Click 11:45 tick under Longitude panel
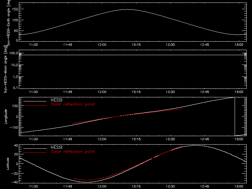The width and height of the screenshot is (252, 189). click(68, 139)
